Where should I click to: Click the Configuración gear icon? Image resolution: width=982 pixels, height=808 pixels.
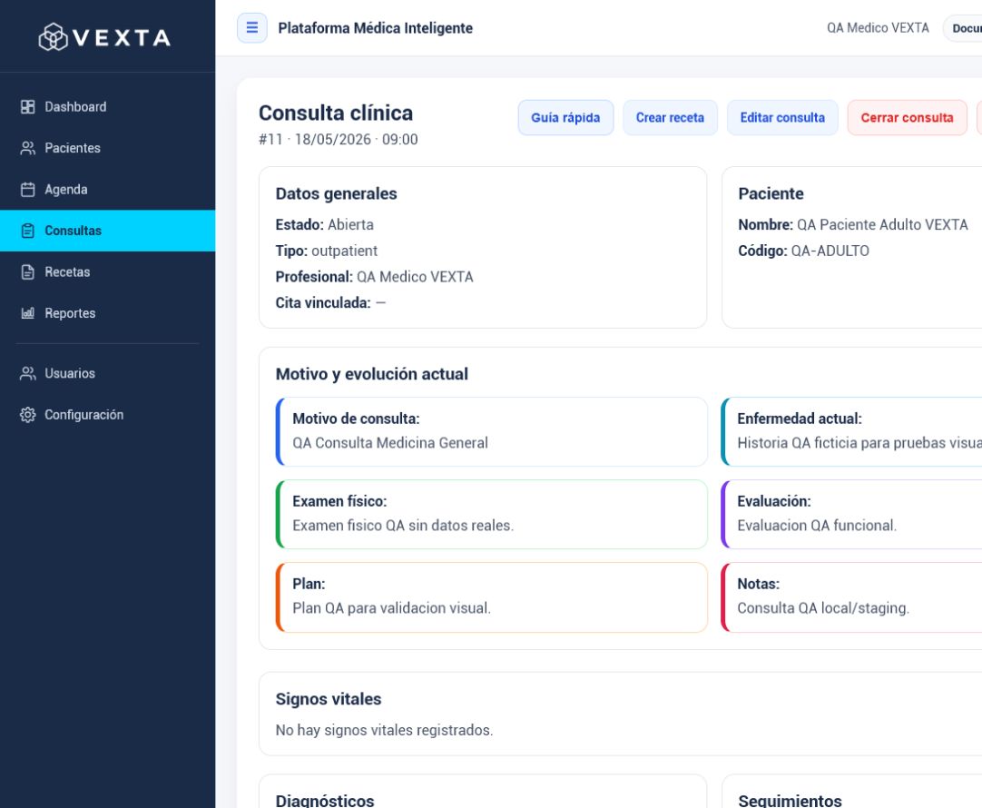pyautogui.click(x=27, y=415)
